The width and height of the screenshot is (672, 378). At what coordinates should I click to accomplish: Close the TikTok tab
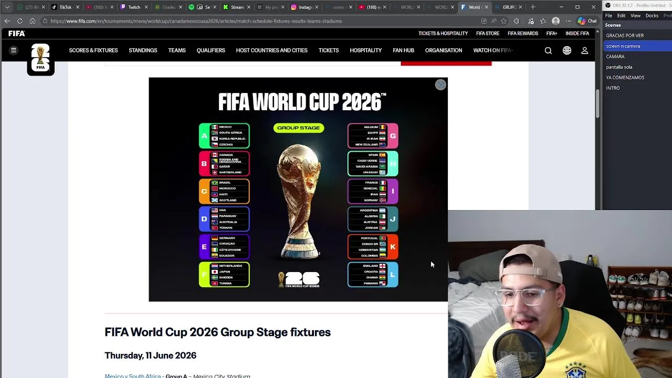click(78, 7)
